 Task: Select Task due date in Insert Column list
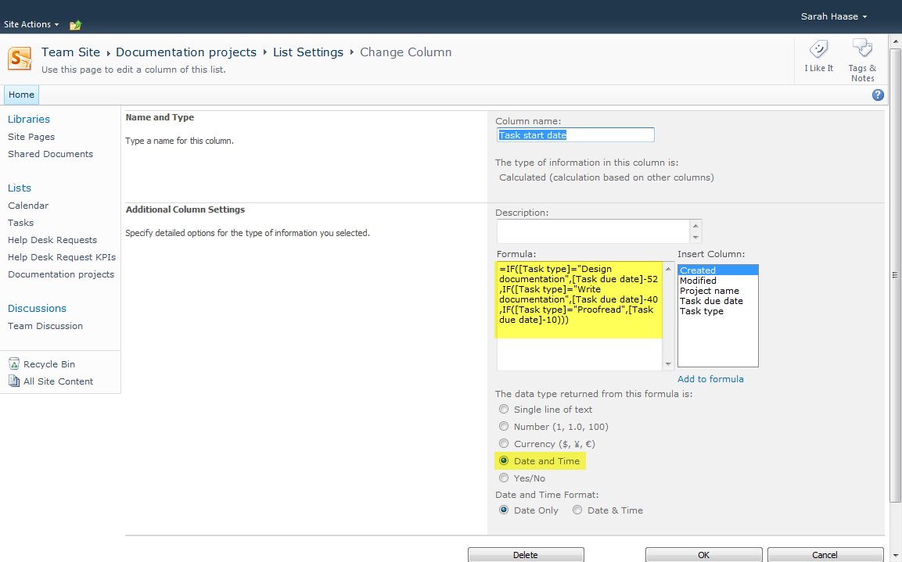pyautogui.click(x=711, y=301)
